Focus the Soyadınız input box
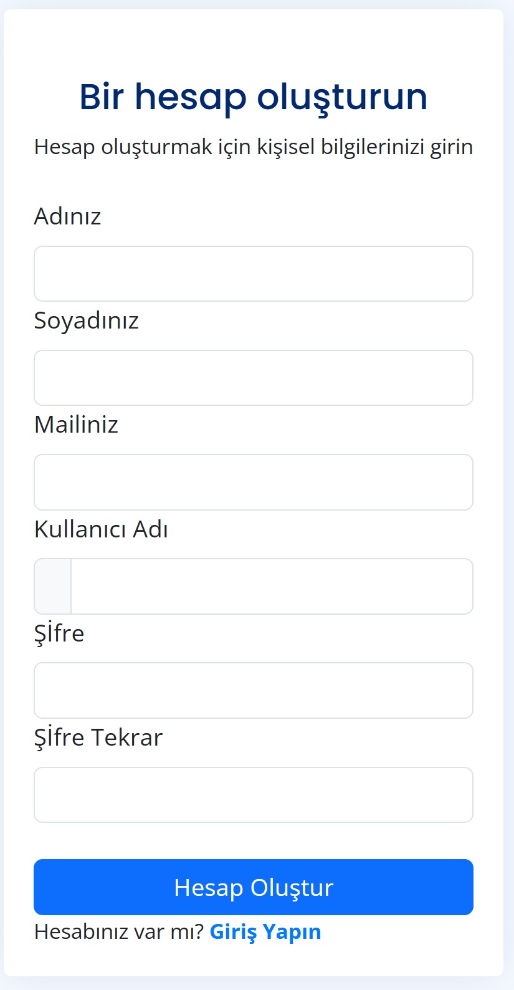This screenshot has width=514, height=990. (253, 378)
